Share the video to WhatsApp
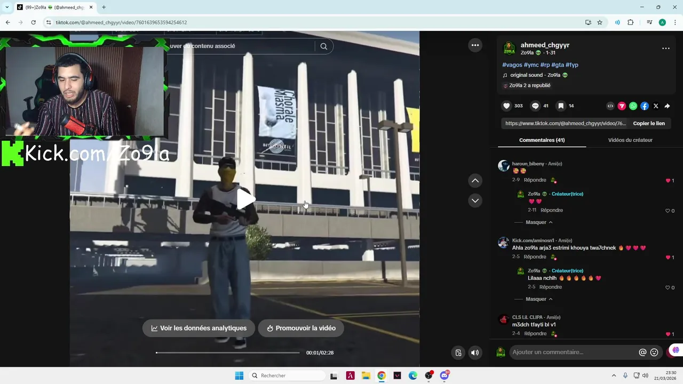 tap(633, 106)
